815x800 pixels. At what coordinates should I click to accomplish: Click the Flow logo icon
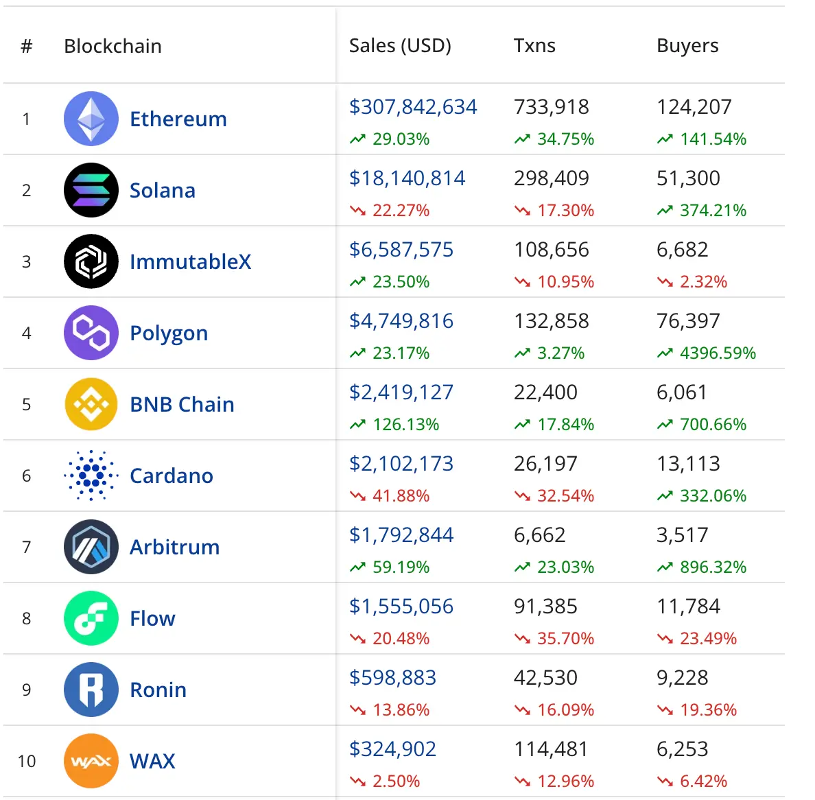coord(91,618)
